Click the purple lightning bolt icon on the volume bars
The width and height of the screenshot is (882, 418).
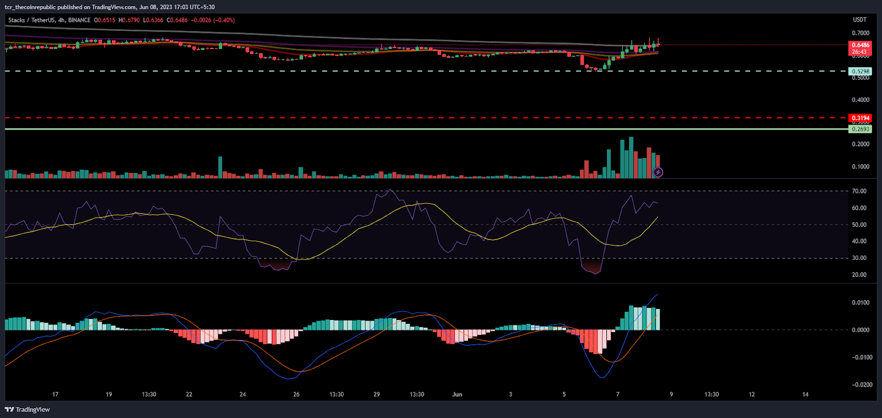coord(658,172)
